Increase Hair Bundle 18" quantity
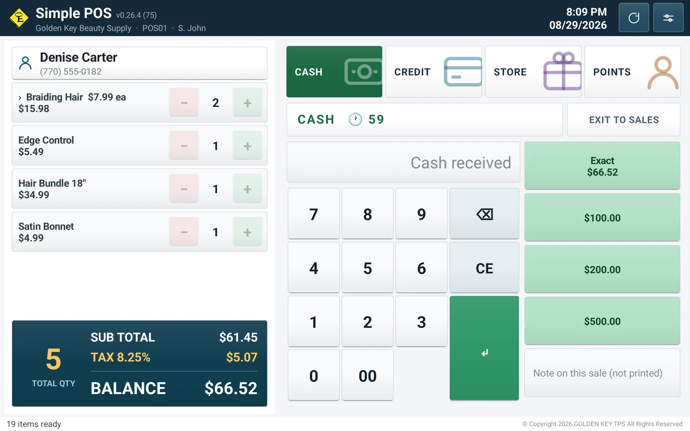The width and height of the screenshot is (690, 431). coord(248,189)
